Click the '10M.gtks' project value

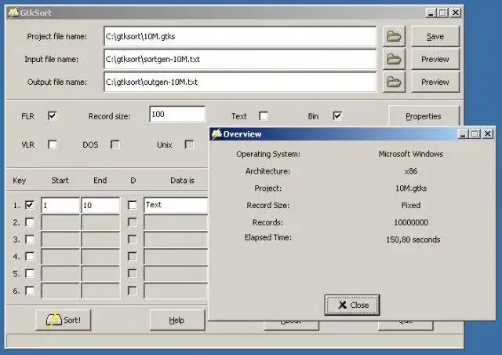411,188
